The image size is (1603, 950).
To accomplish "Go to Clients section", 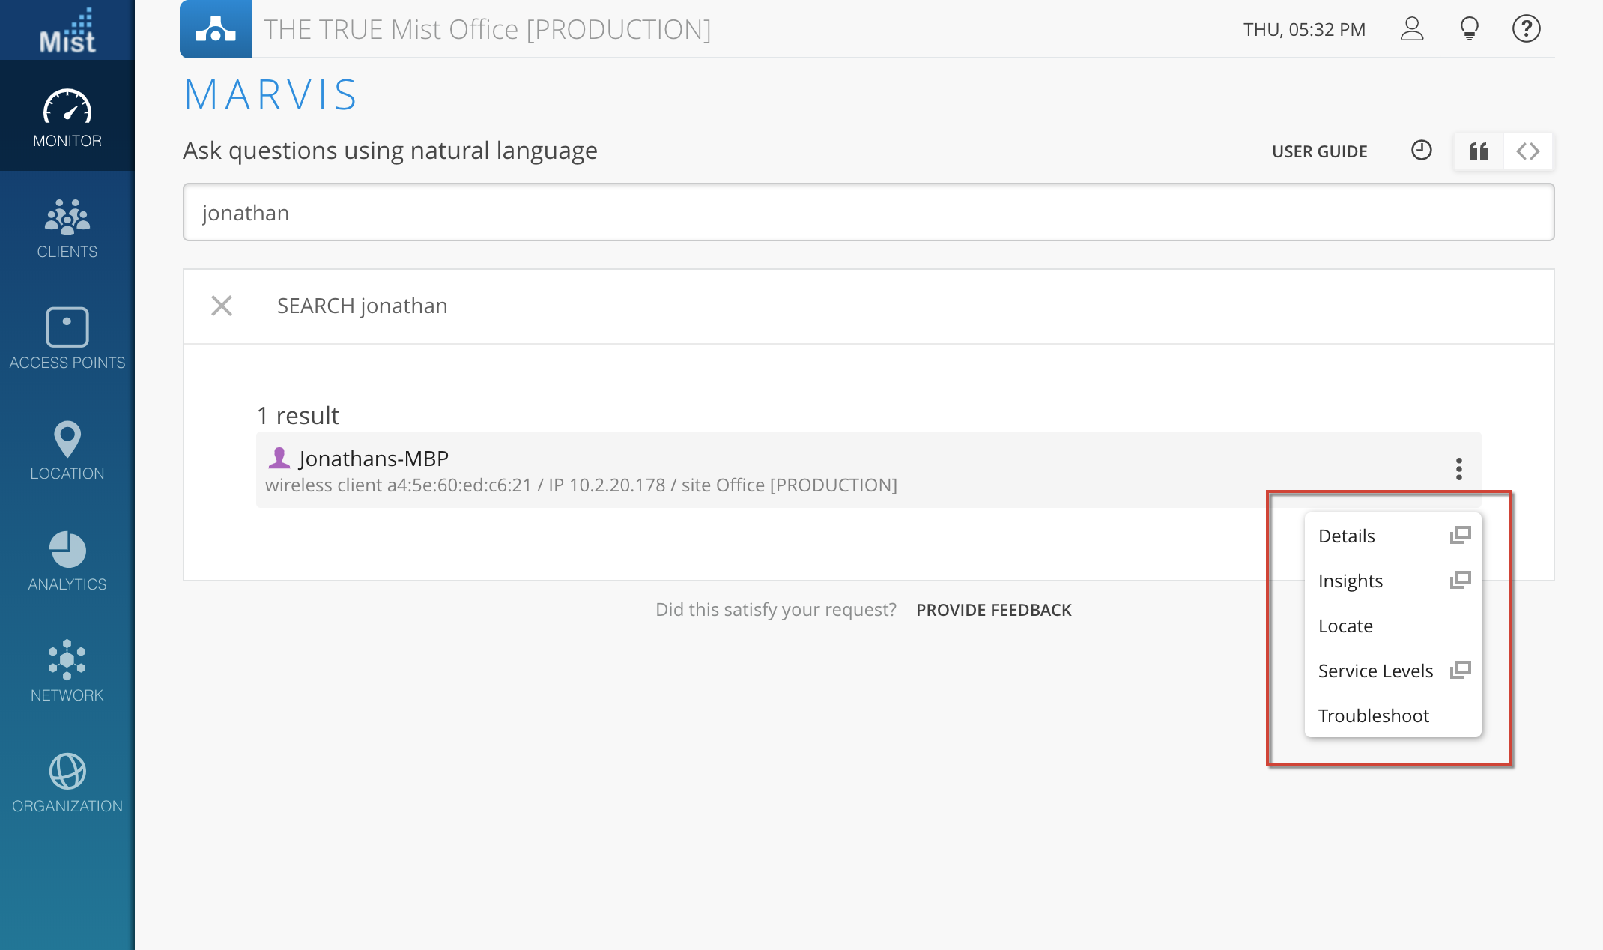I will (67, 229).
